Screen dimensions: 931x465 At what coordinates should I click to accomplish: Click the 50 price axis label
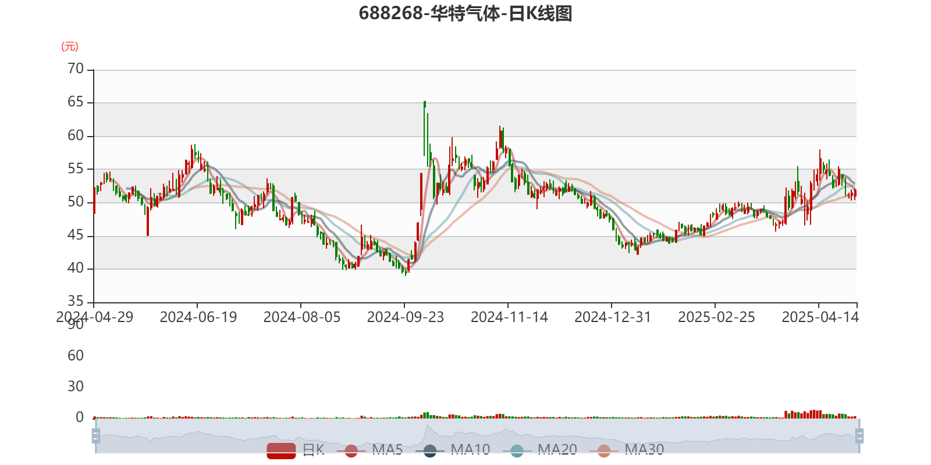[76, 202]
